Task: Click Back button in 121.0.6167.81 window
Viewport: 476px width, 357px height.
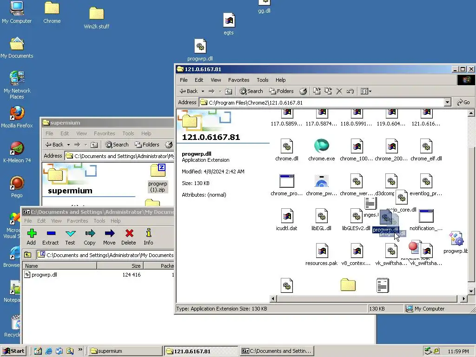Action: click(189, 91)
